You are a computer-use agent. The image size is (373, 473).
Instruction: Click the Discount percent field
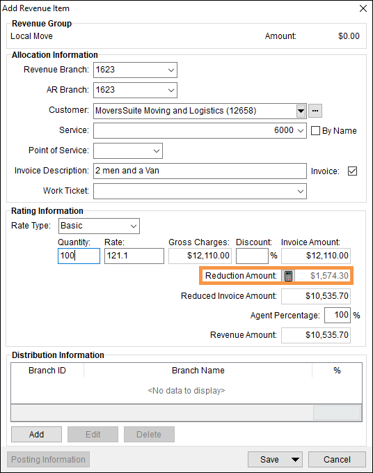tap(252, 256)
